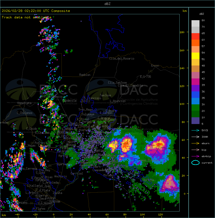Image resolution: width=215 pixels, height=218 pixels.
Task: Click the 'Encon' map label
Action: [155, 66]
